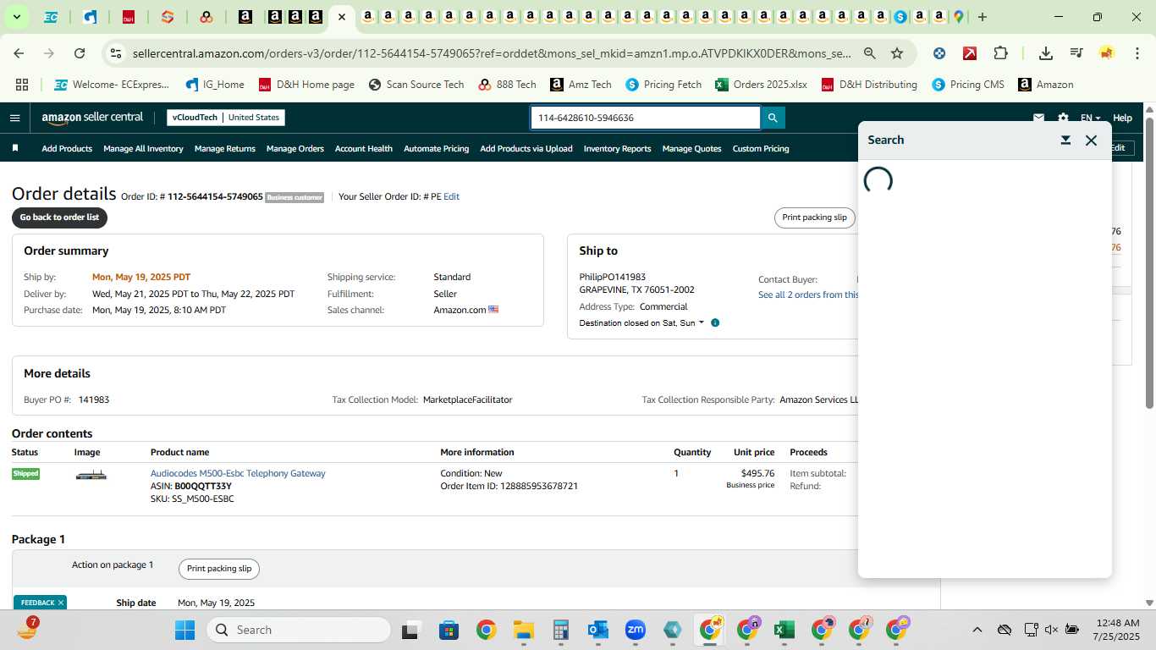Open Inventory Reports menu
1156x650 pixels.
pos(618,148)
